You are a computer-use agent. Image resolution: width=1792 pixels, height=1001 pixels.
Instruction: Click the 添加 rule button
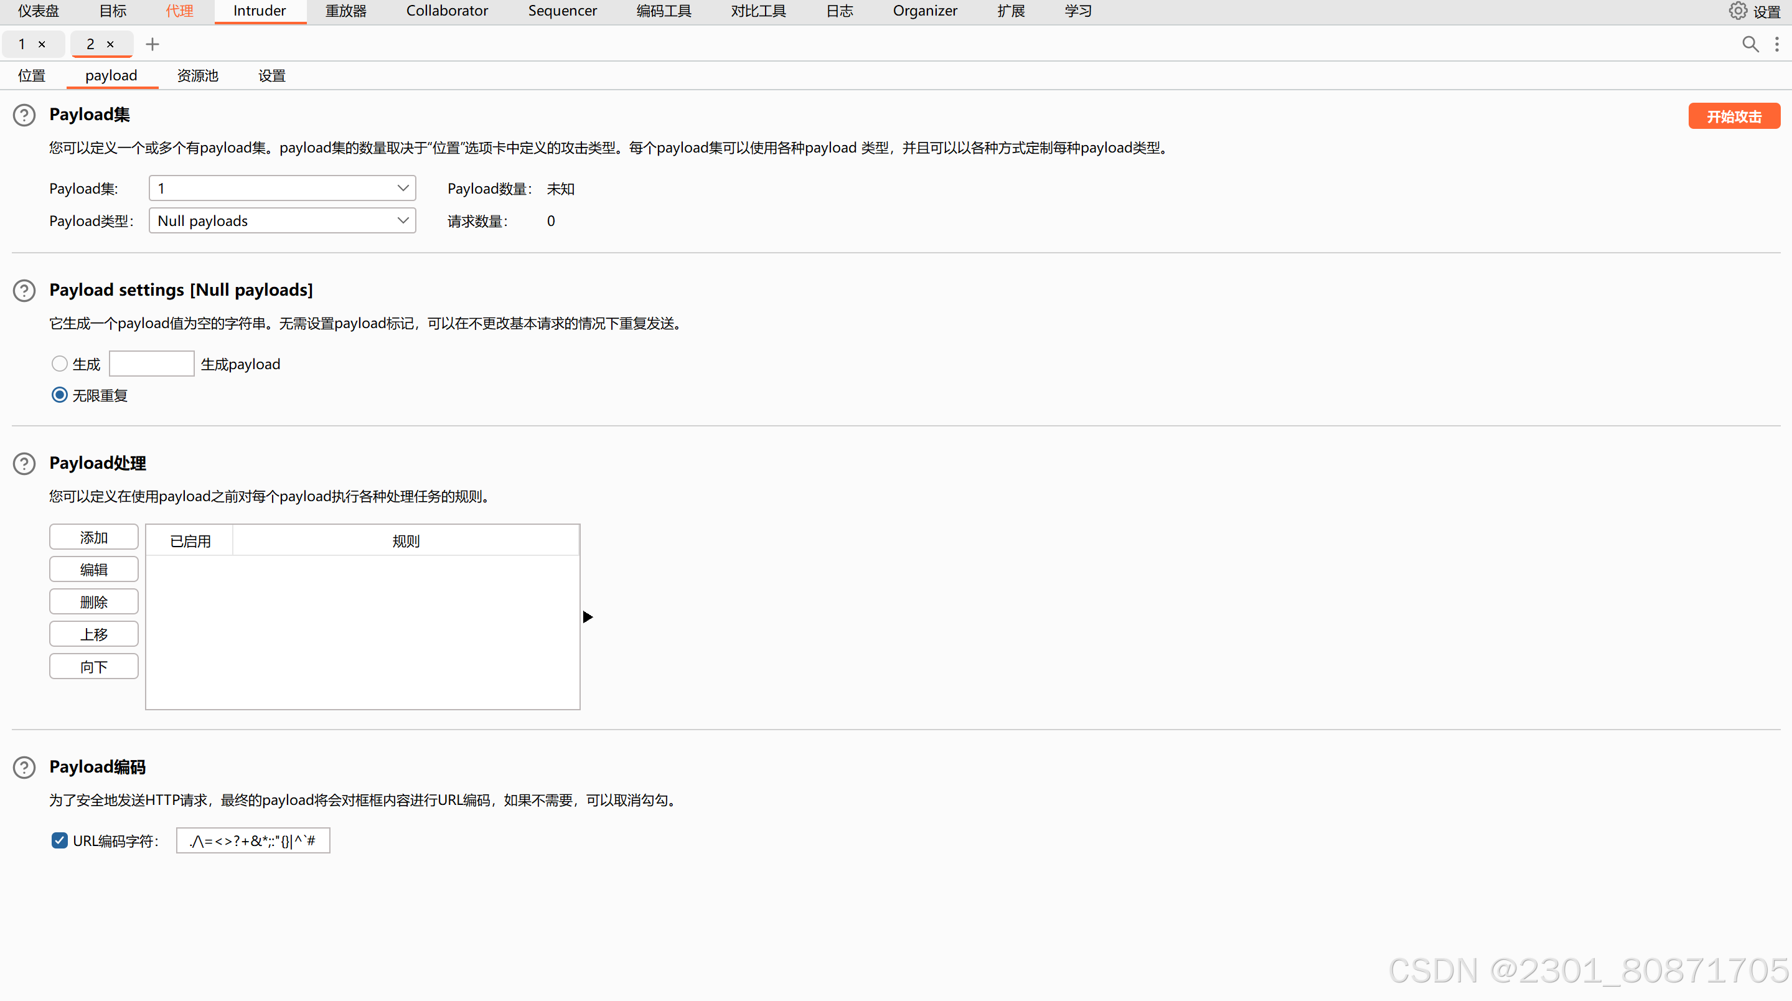point(94,537)
